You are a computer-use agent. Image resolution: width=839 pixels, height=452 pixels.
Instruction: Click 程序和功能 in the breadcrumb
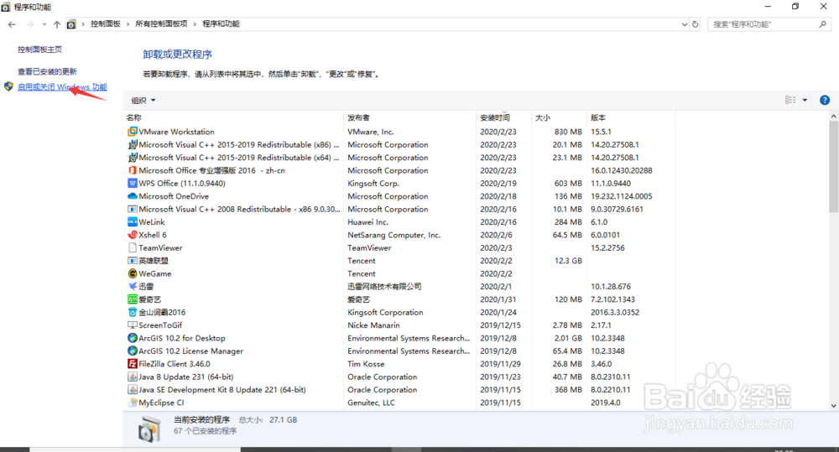coord(221,24)
